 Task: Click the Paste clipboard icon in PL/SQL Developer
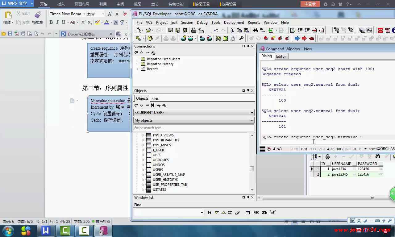246,30
